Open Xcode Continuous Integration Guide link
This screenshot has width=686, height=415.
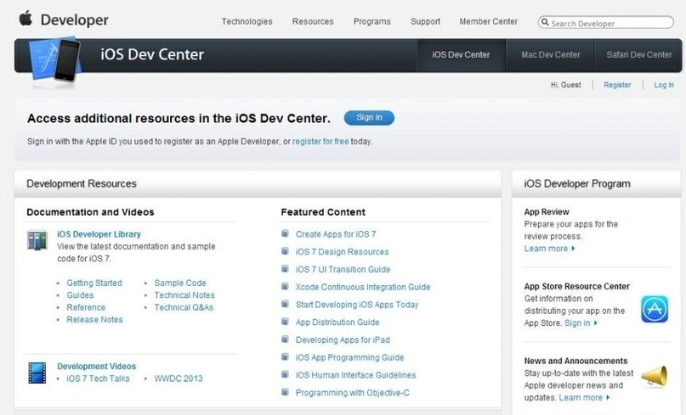point(363,287)
